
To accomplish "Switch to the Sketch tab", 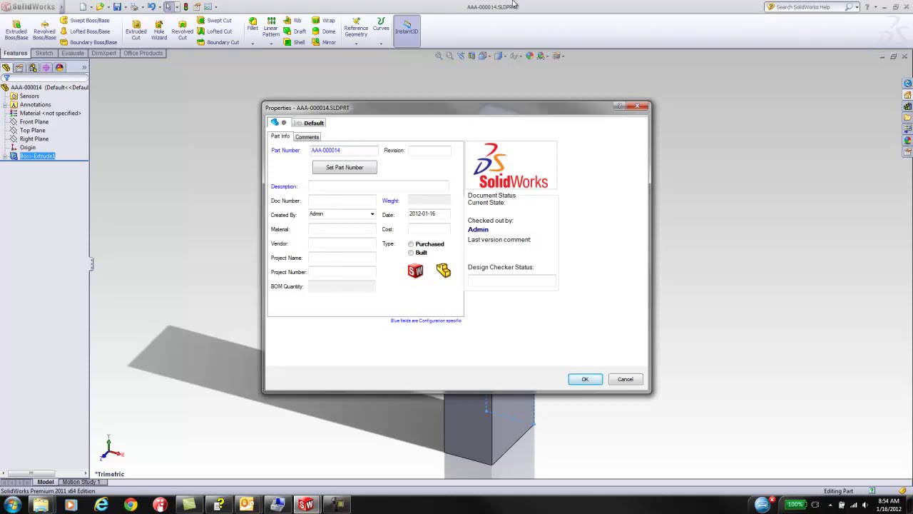I will coord(44,54).
